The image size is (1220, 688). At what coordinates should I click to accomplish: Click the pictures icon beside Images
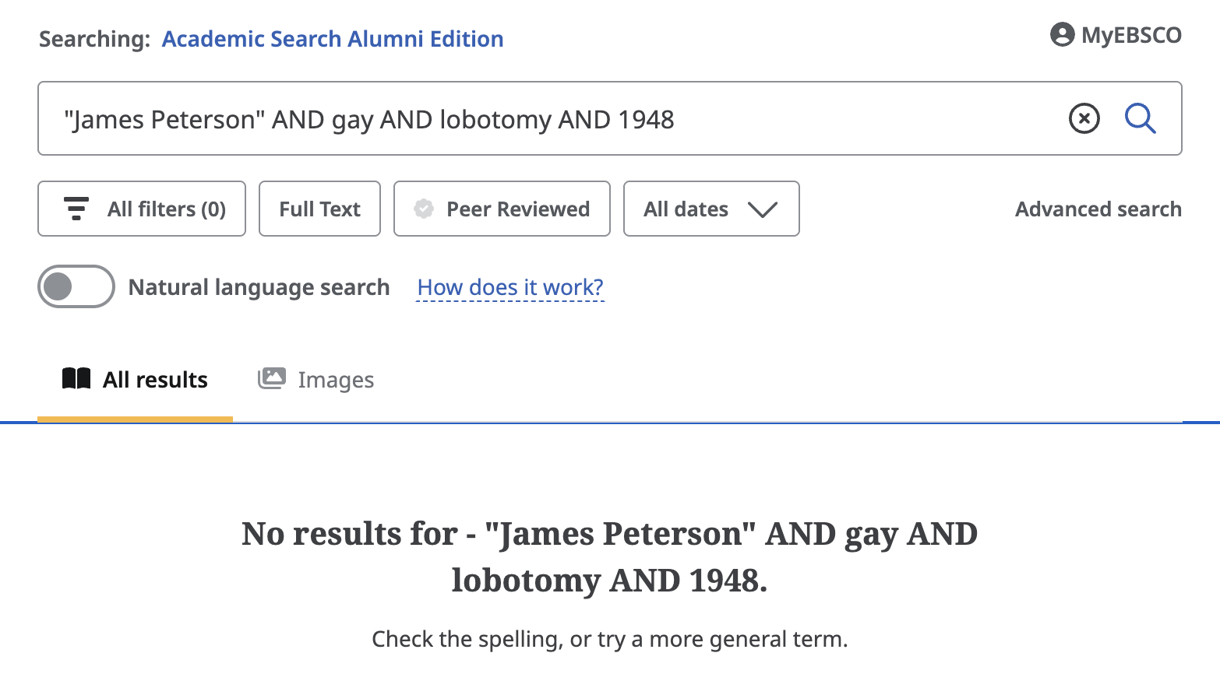(271, 379)
